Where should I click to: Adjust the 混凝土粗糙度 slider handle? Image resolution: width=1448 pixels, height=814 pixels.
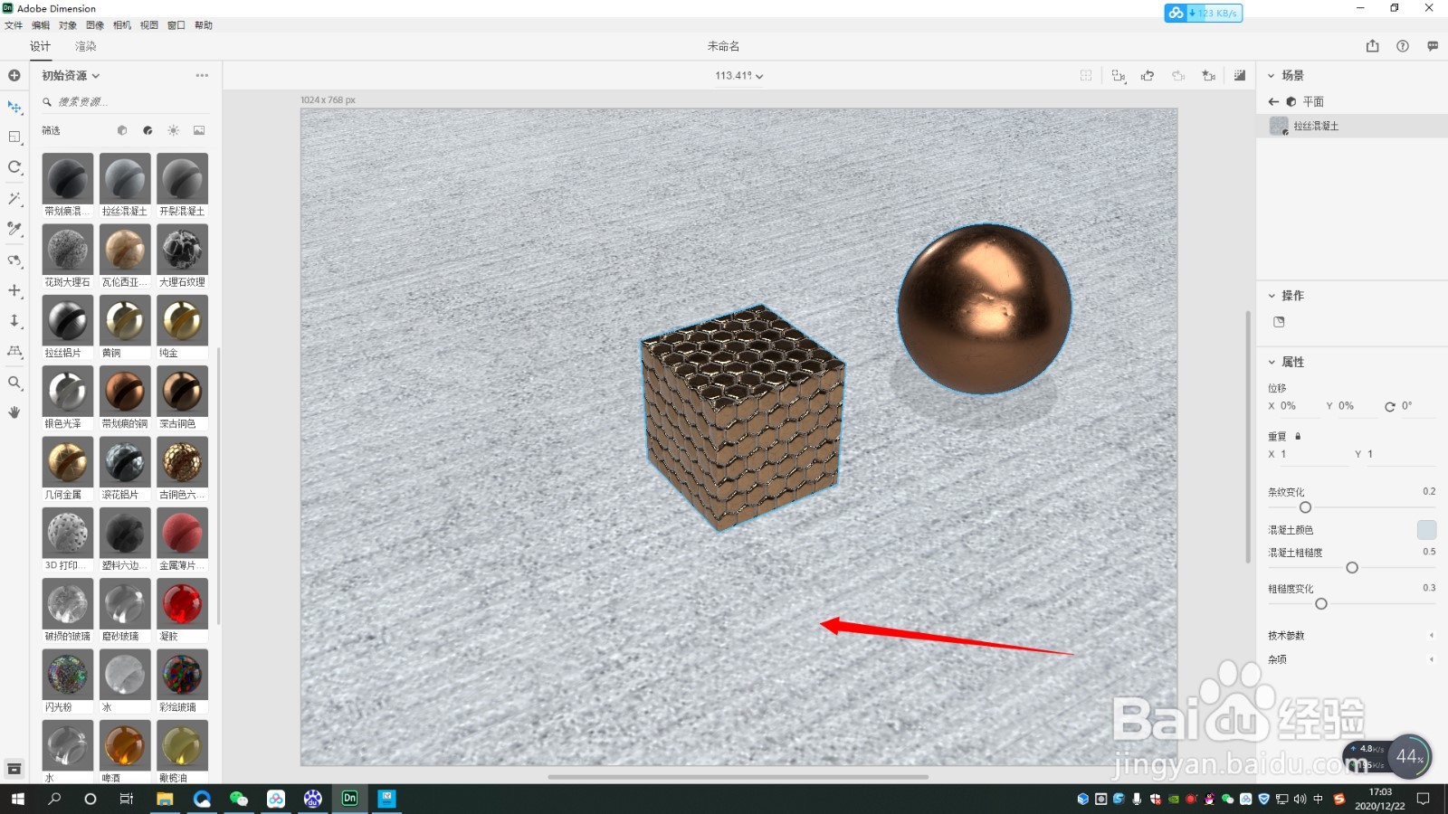1352,568
